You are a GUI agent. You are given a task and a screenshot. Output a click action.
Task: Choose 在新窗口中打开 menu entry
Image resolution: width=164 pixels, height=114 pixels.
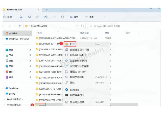(86, 55)
